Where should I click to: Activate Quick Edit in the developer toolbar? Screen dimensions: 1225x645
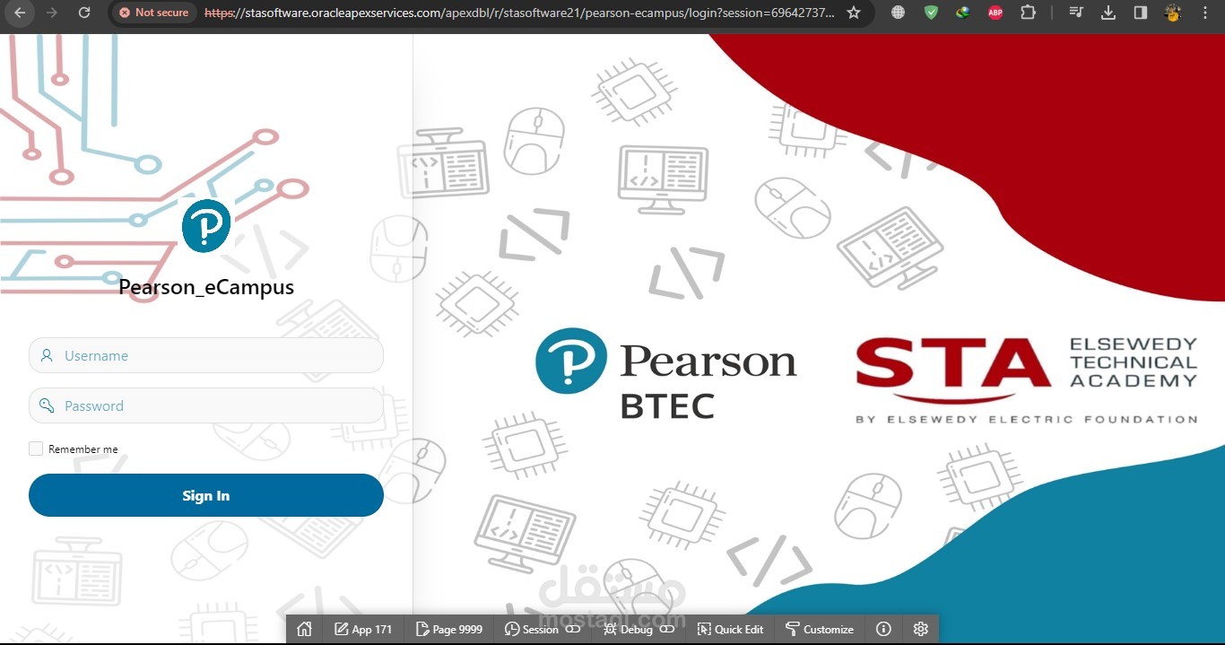tap(730, 629)
